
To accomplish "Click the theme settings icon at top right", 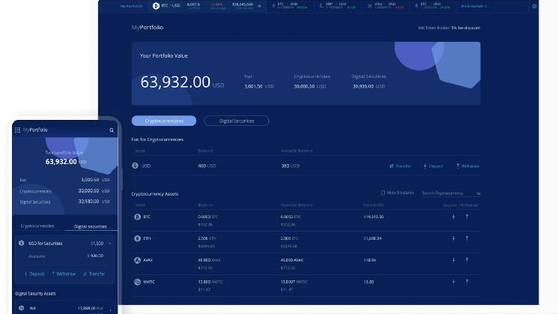I will click(x=534, y=6).
